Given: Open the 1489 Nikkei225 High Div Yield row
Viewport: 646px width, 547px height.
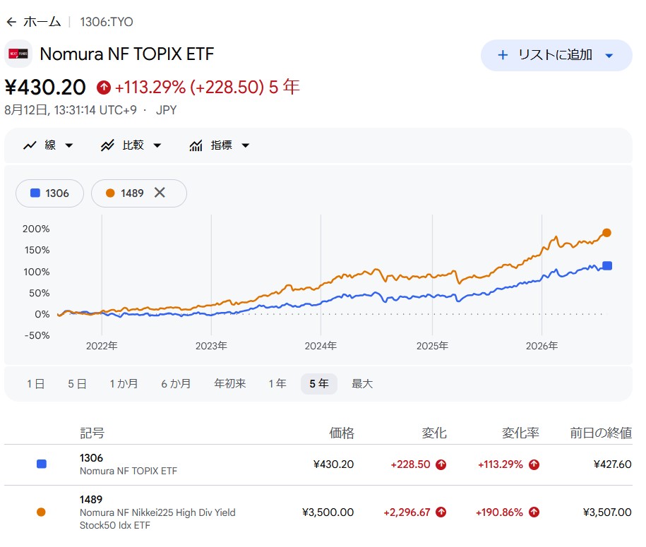Looking at the screenshot, I should pyautogui.click(x=318, y=512).
